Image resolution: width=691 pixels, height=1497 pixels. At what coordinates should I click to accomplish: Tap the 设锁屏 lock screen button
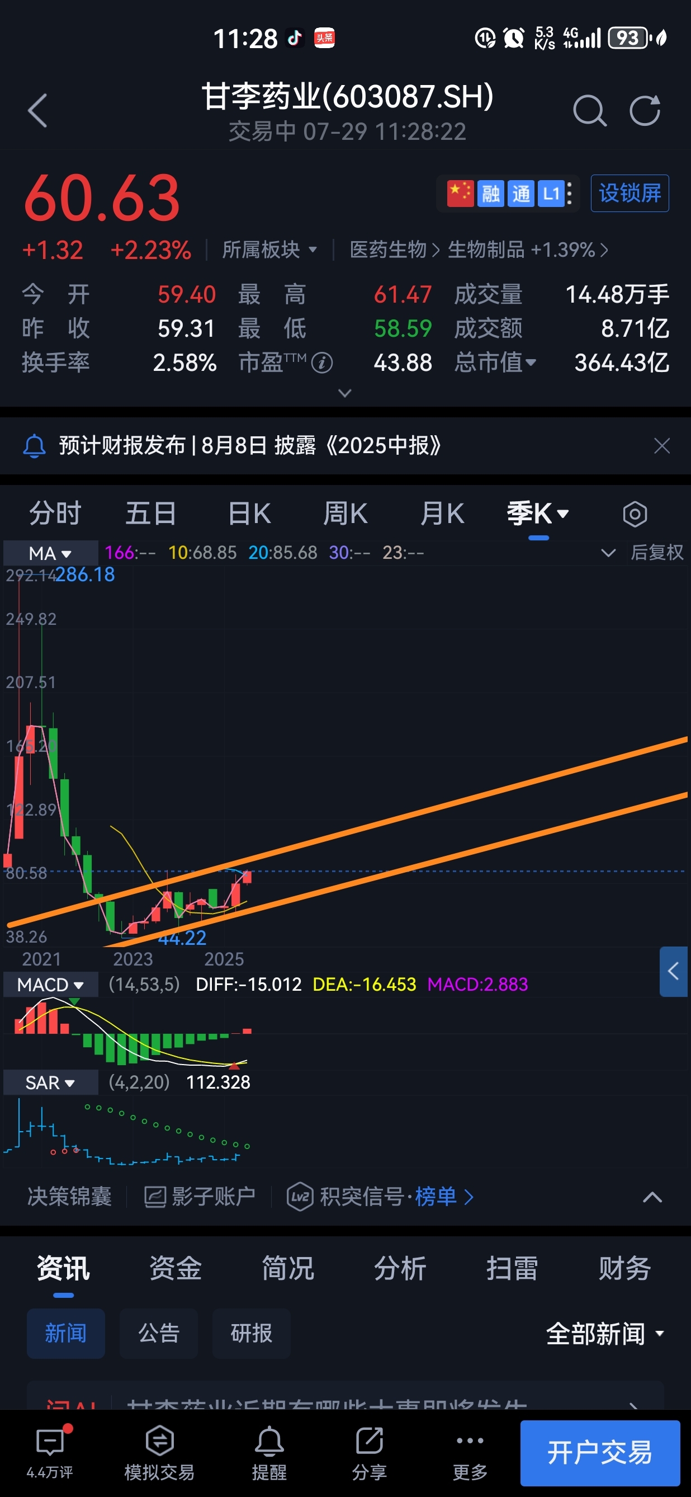[x=630, y=193]
